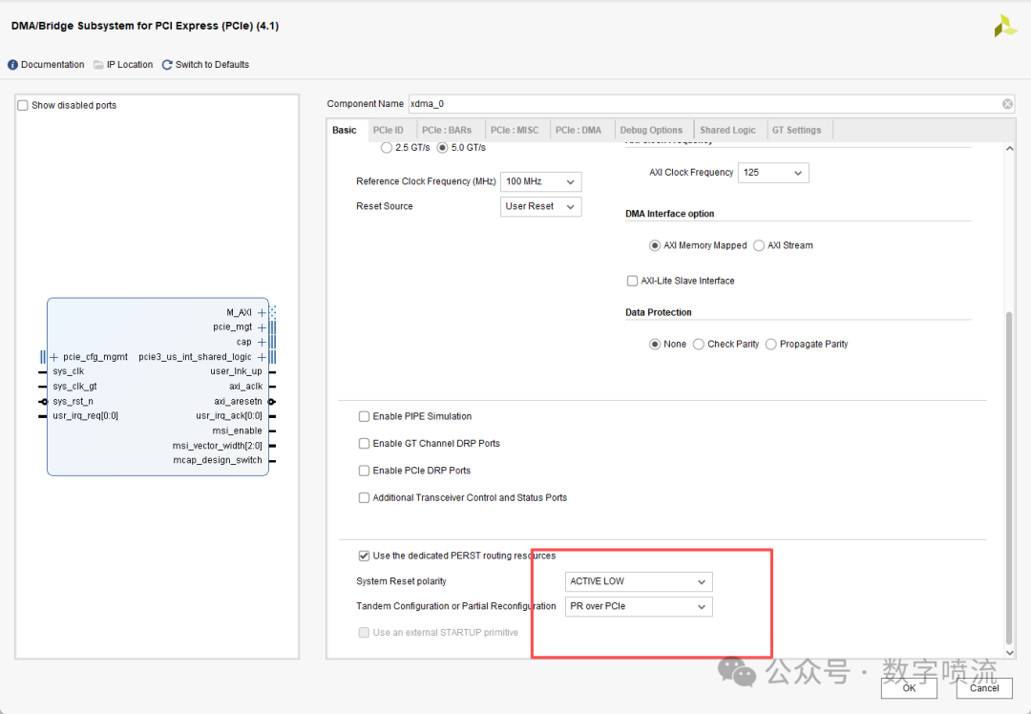The width and height of the screenshot is (1031, 714).
Task: Toggle Use the dedicated PERST routing resources
Action: coord(364,556)
